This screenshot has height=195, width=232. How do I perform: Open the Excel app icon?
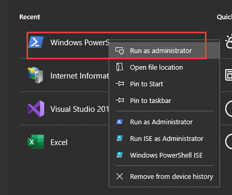[36, 142]
